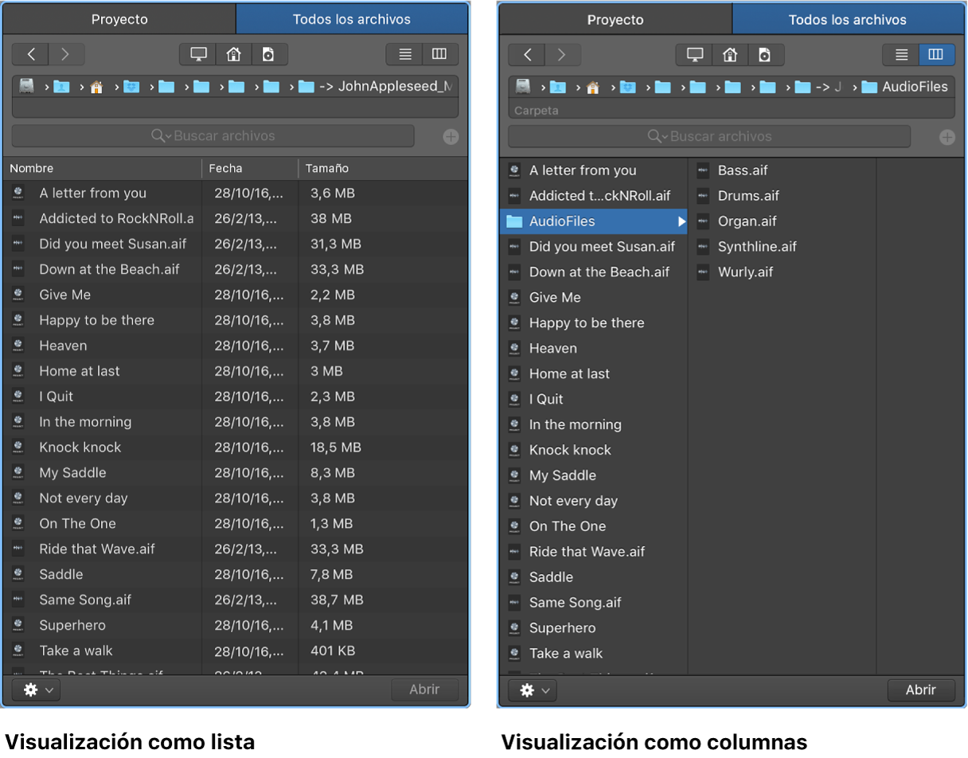This screenshot has width=968, height=758.
Task: Switch right browser to list view
Action: [901, 55]
